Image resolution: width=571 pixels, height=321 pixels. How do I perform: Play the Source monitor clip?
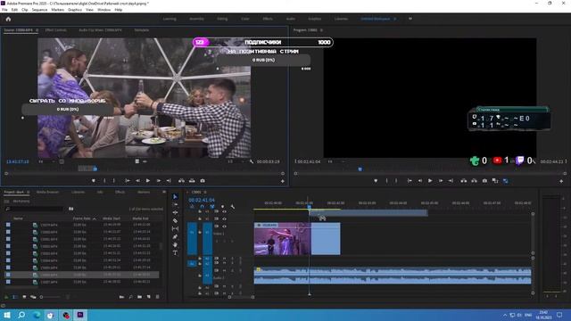pos(148,180)
